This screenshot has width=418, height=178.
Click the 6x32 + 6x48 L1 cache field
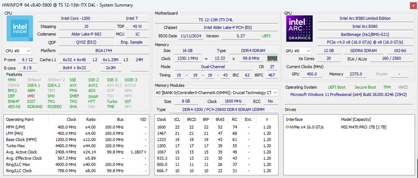[x=74, y=60]
